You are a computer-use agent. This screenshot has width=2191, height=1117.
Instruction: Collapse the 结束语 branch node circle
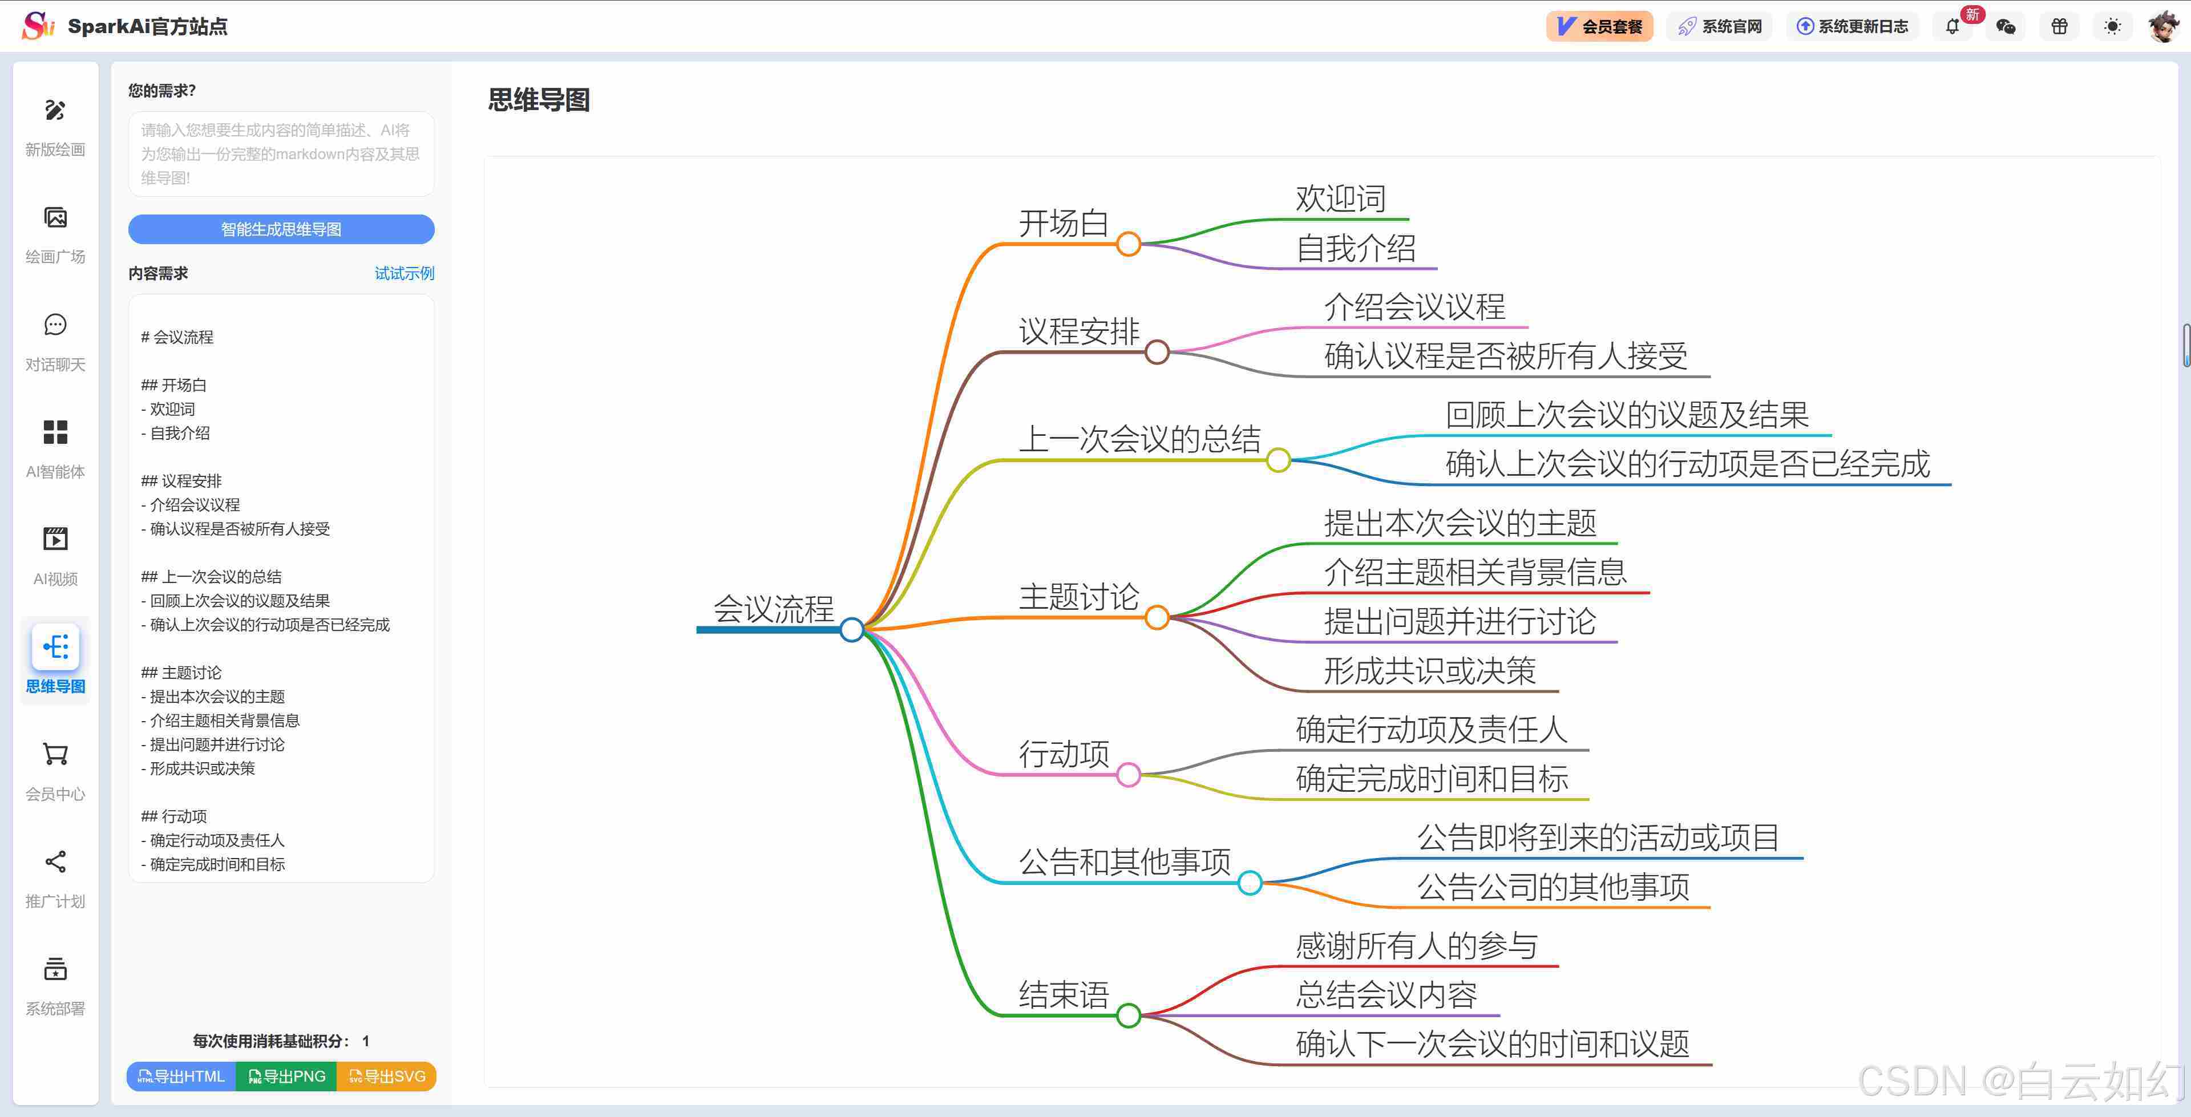[1128, 1015]
